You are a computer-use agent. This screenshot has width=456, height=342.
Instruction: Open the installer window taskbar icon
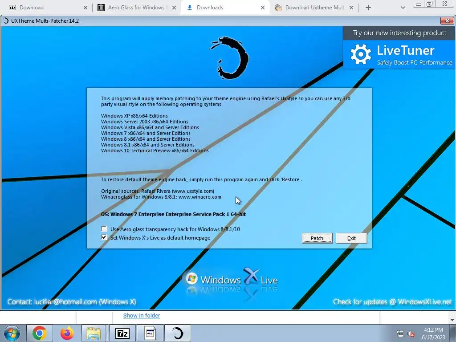click(150, 333)
